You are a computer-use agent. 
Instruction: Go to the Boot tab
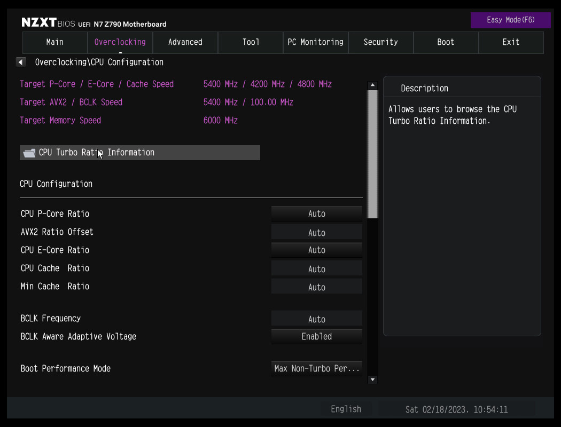[x=446, y=42]
